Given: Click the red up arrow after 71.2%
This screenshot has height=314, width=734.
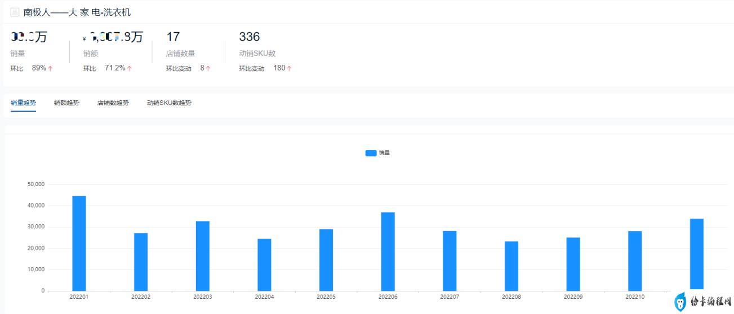Looking at the screenshot, I should (129, 68).
